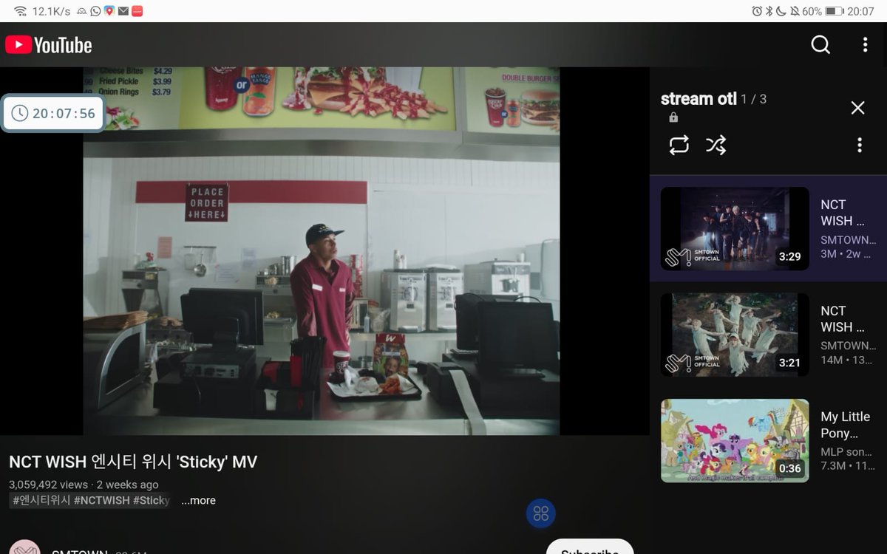This screenshot has height=554, width=887.
Task: Open hashtag #Sticky
Action: coord(152,500)
